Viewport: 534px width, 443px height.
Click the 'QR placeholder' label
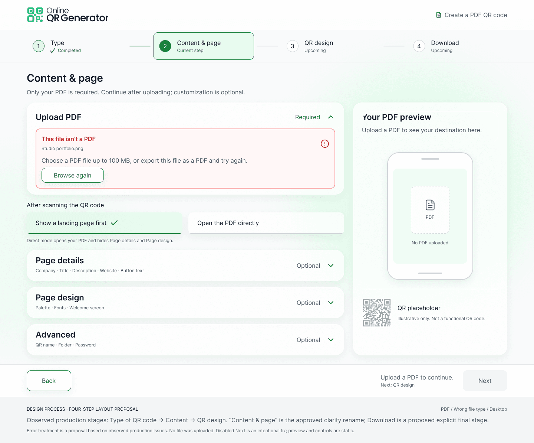click(x=419, y=308)
